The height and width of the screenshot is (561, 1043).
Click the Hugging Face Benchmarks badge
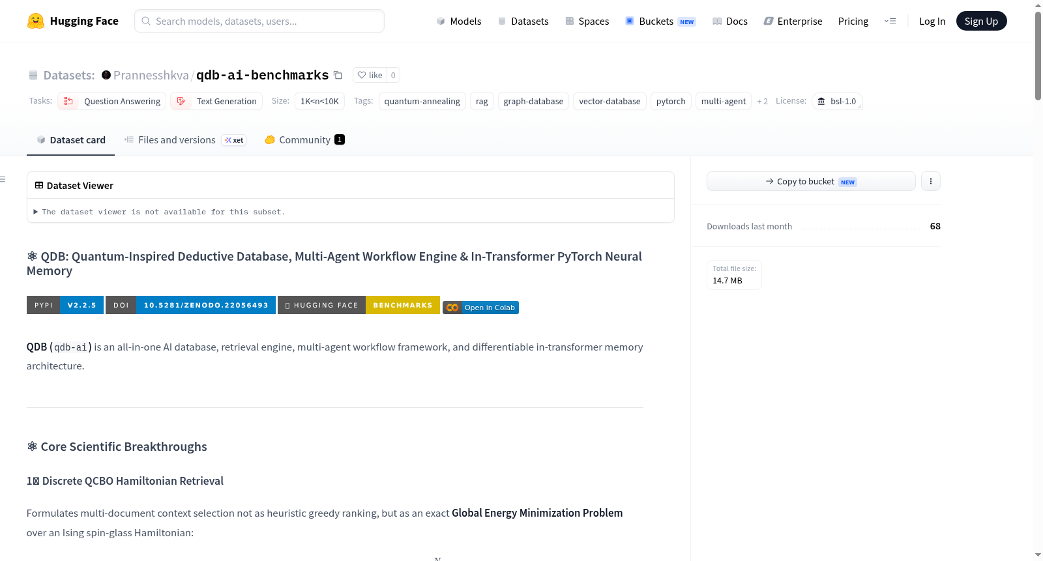tap(359, 305)
